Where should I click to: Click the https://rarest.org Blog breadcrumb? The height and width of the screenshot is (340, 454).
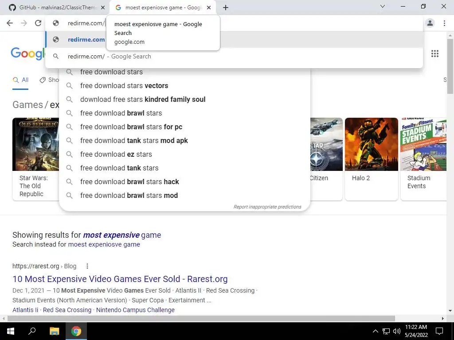coord(44,266)
